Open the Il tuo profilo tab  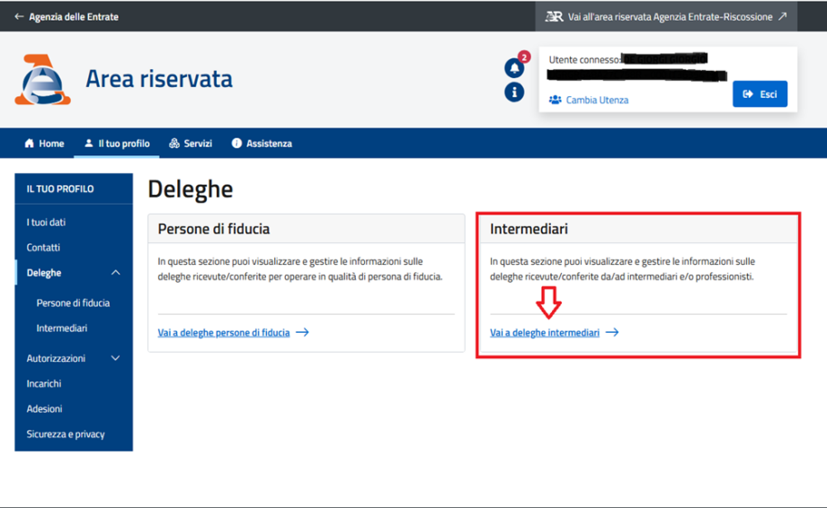[117, 144]
